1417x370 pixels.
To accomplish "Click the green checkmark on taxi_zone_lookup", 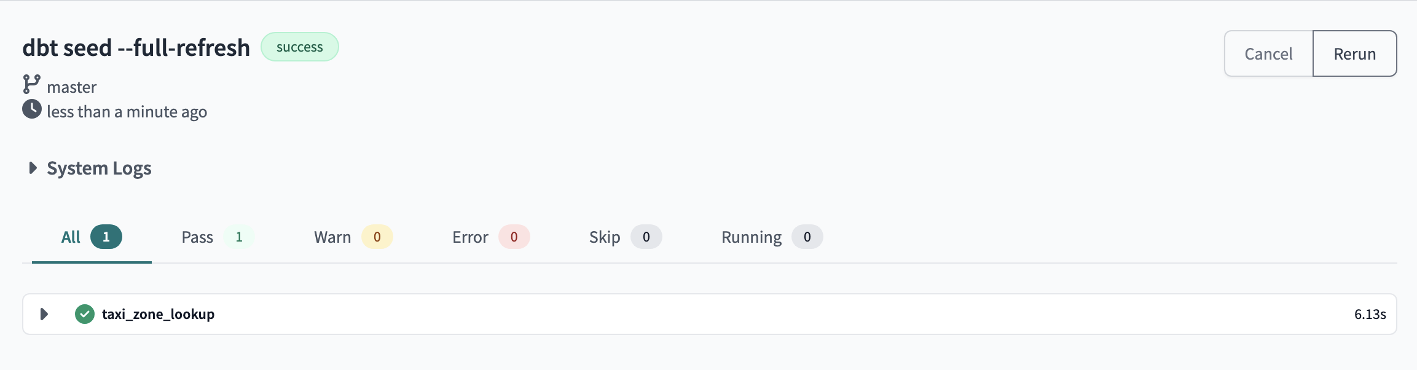I will tap(85, 314).
